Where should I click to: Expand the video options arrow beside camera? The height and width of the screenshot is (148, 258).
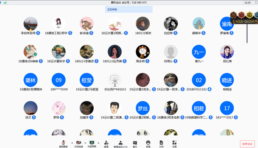point(85,143)
